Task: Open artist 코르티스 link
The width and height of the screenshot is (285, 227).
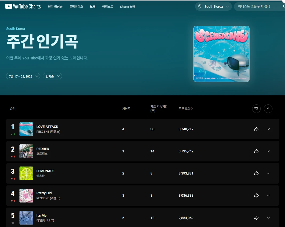Action: coord(42,153)
